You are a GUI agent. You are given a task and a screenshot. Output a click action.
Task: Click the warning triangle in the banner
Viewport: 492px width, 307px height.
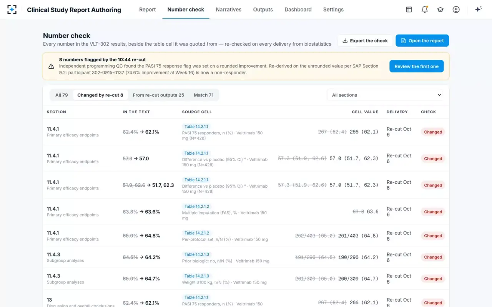click(51, 66)
